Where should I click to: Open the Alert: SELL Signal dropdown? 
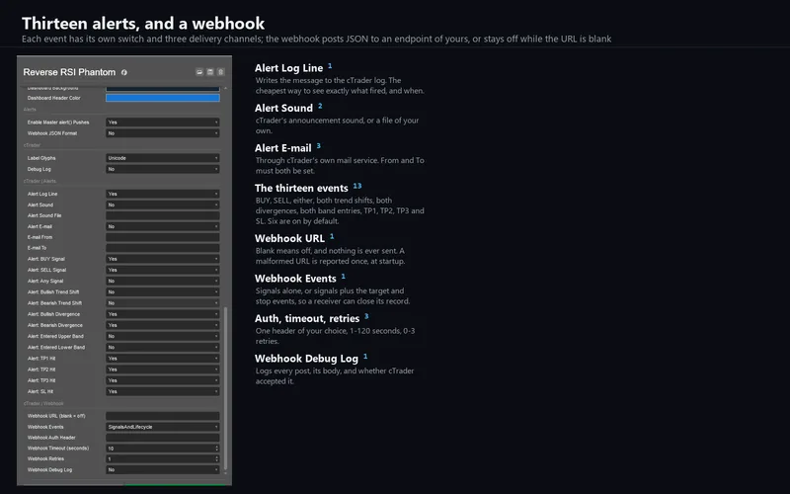click(x=163, y=270)
